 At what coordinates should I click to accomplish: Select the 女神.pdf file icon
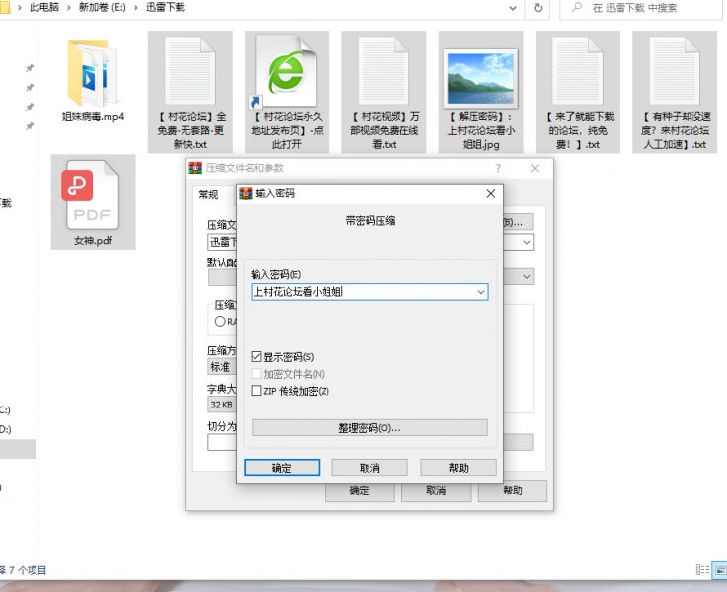coord(93,194)
